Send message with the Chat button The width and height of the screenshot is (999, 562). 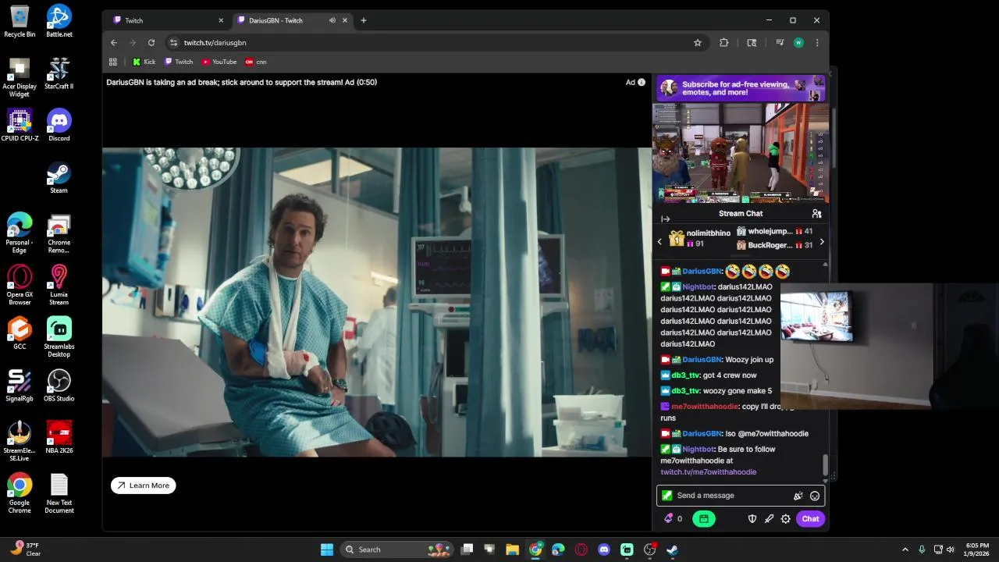click(810, 519)
